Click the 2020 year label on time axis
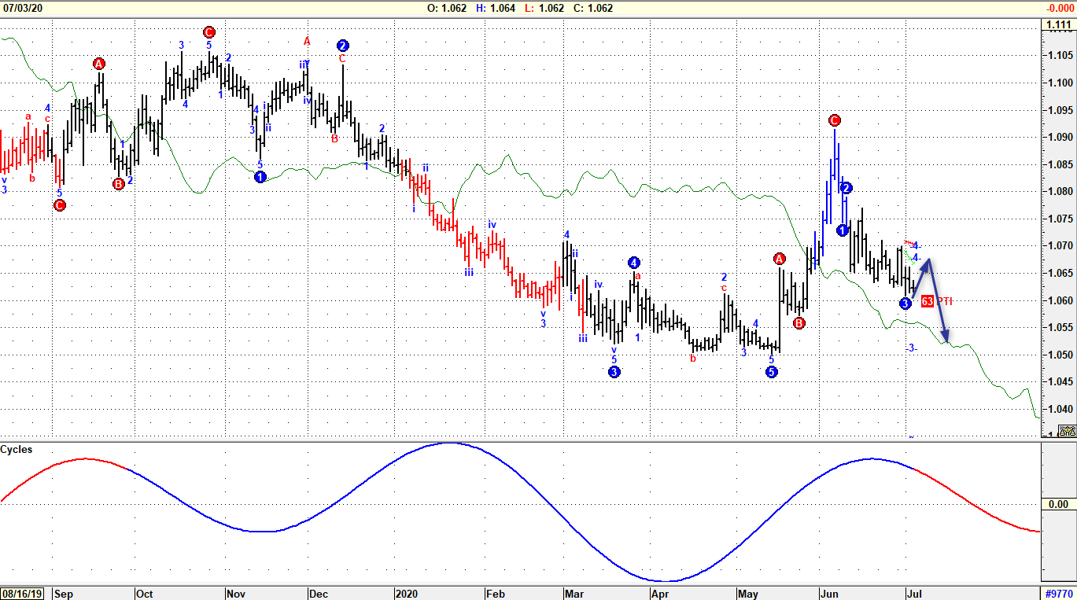 pos(406,594)
